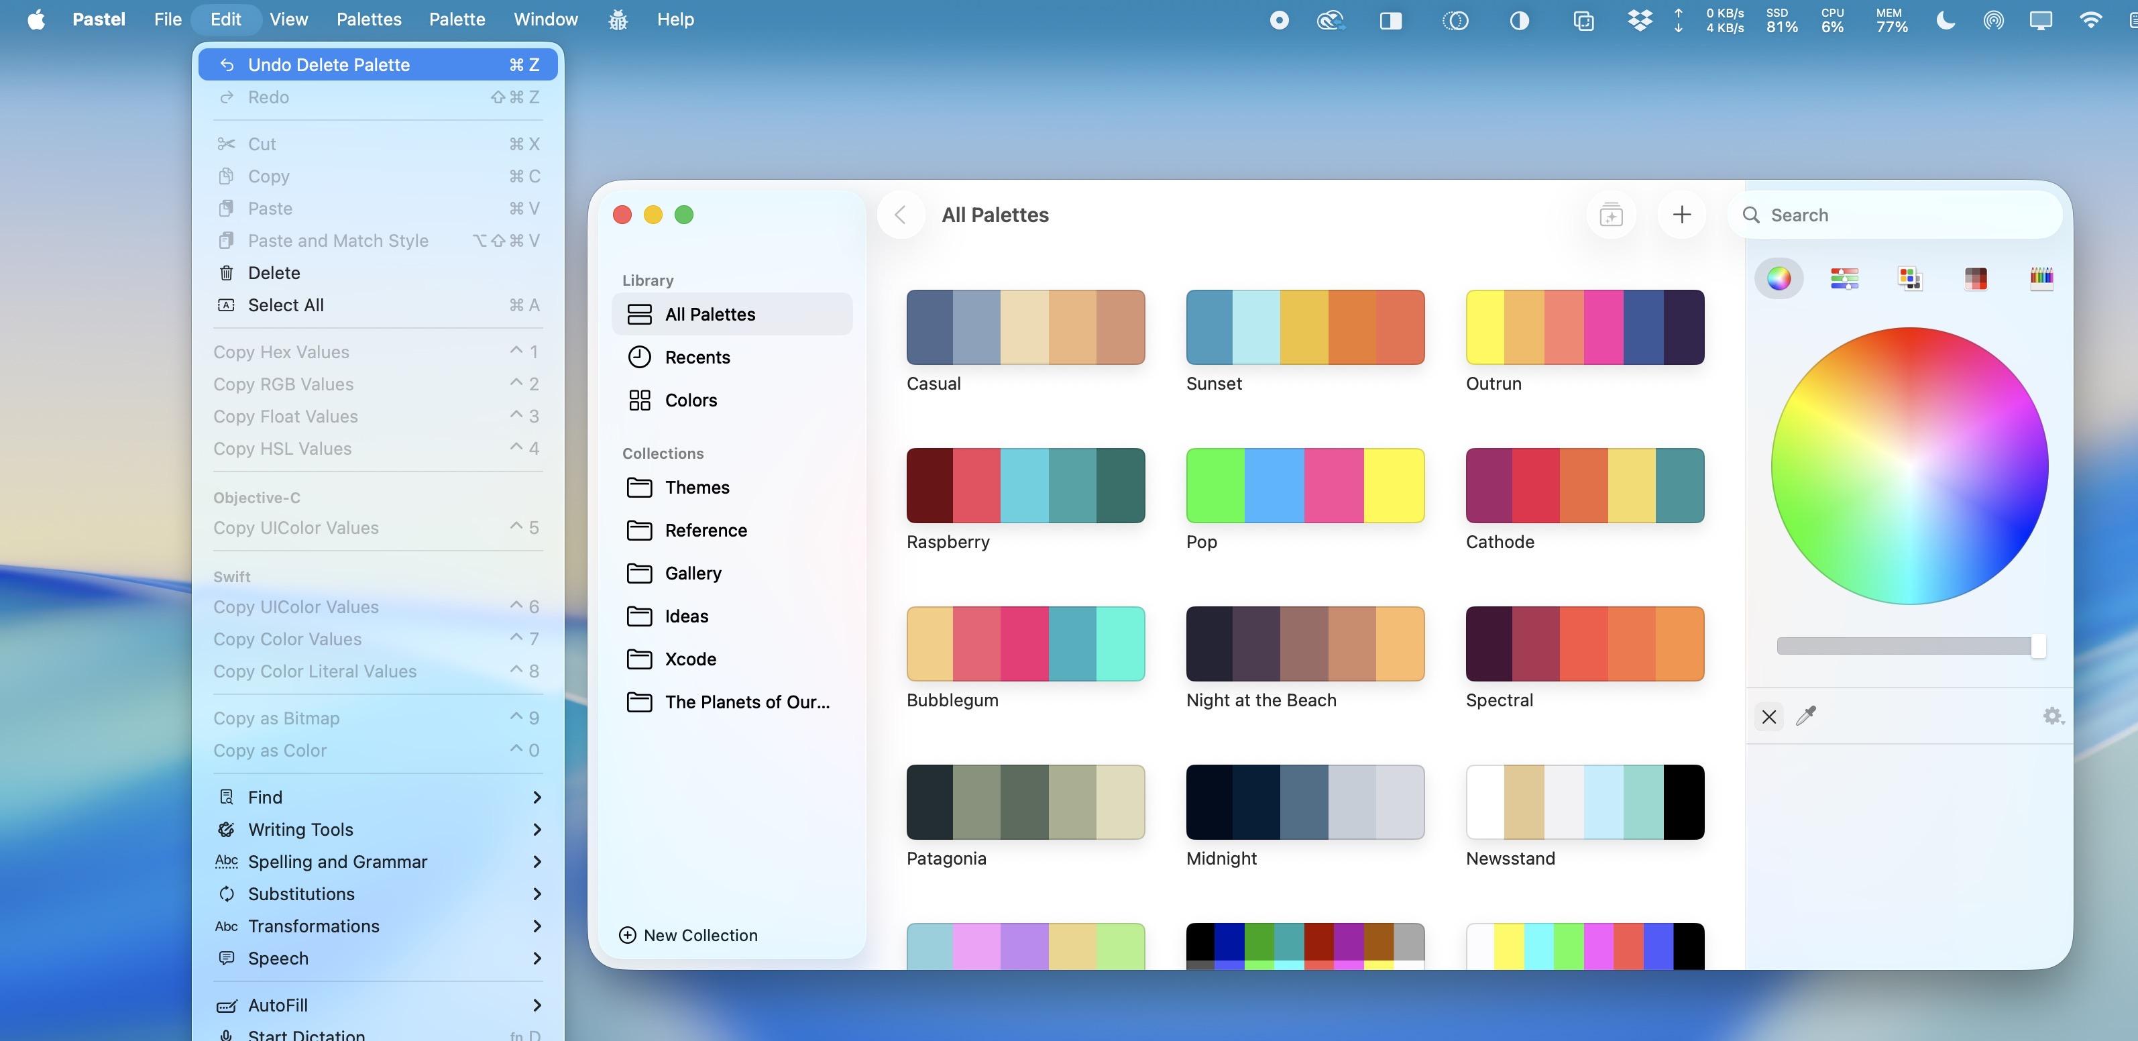Expand the Speech submenu
Image resolution: width=2138 pixels, height=1041 pixels.
(x=378, y=958)
